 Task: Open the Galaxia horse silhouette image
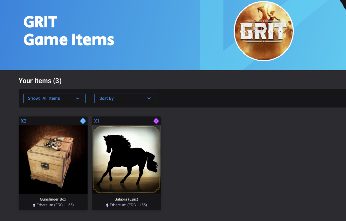tap(126, 160)
